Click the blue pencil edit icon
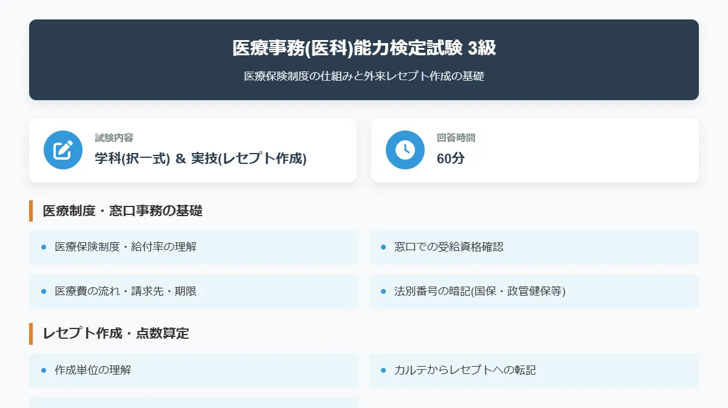The width and height of the screenshot is (728, 408). click(63, 150)
